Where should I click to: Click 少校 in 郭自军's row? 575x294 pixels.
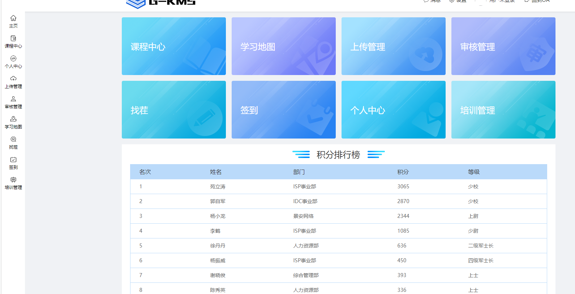[x=473, y=201]
